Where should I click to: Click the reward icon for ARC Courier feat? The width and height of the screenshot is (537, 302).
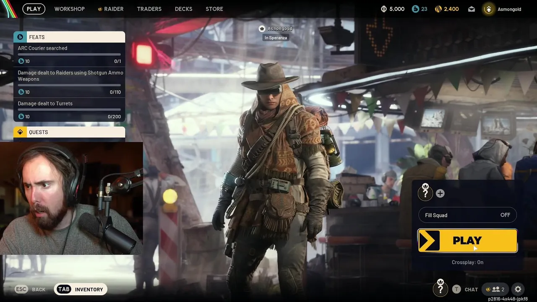(21, 61)
